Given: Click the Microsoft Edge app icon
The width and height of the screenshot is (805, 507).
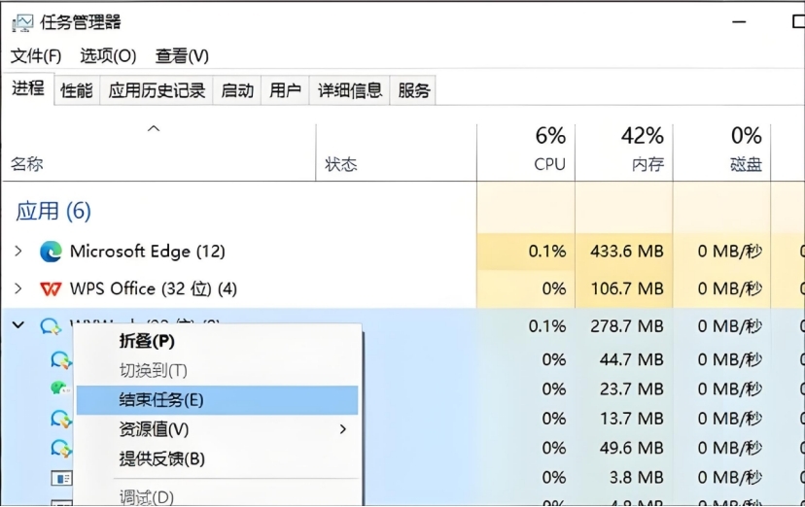Looking at the screenshot, I should tap(51, 252).
